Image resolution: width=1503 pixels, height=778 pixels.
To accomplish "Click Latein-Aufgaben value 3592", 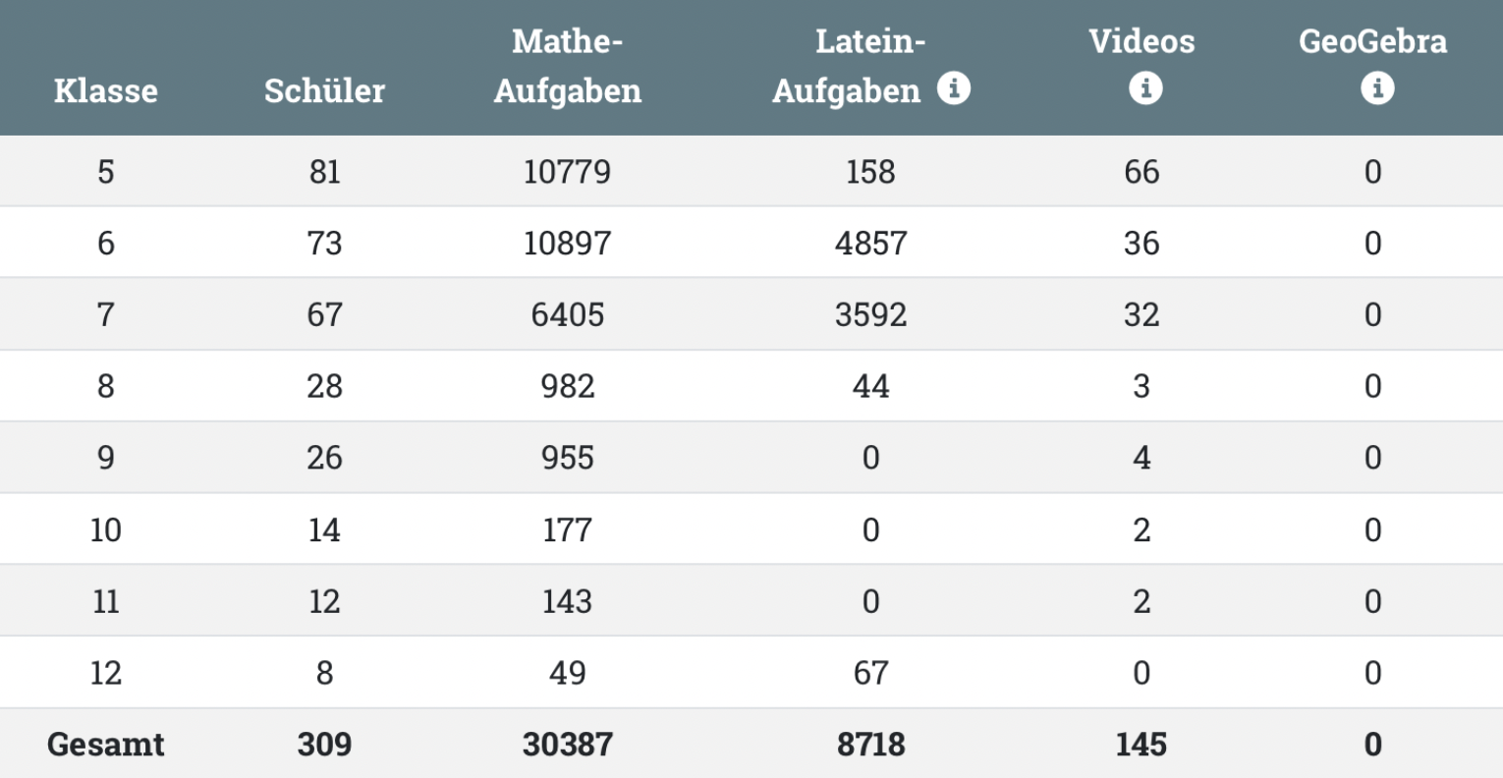I will pos(870,315).
